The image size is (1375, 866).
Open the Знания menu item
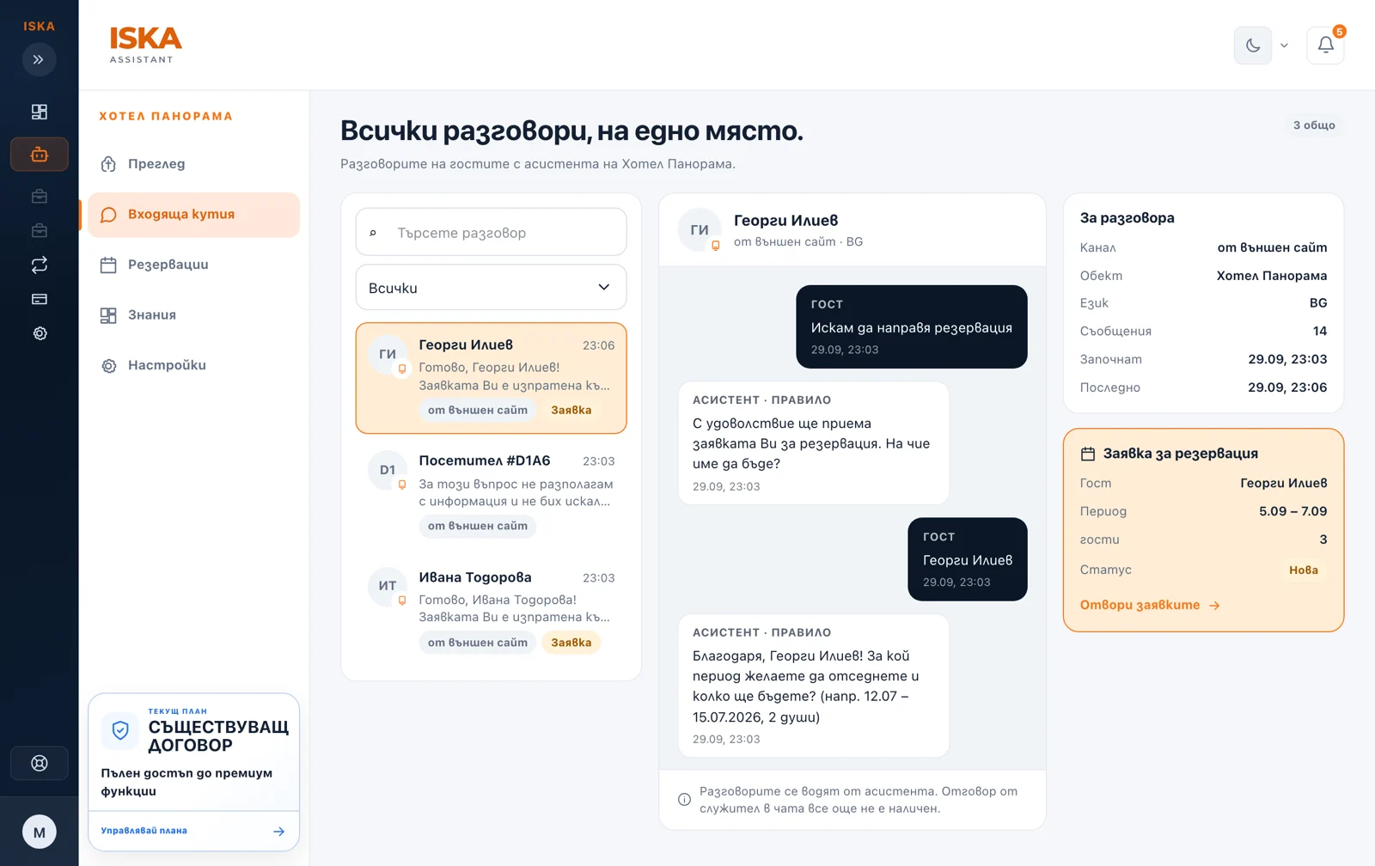pos(193,315)
